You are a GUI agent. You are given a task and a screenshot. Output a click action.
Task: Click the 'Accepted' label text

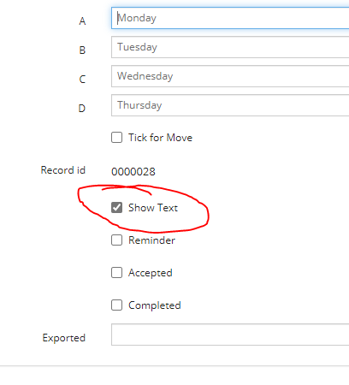coord(151,273)
